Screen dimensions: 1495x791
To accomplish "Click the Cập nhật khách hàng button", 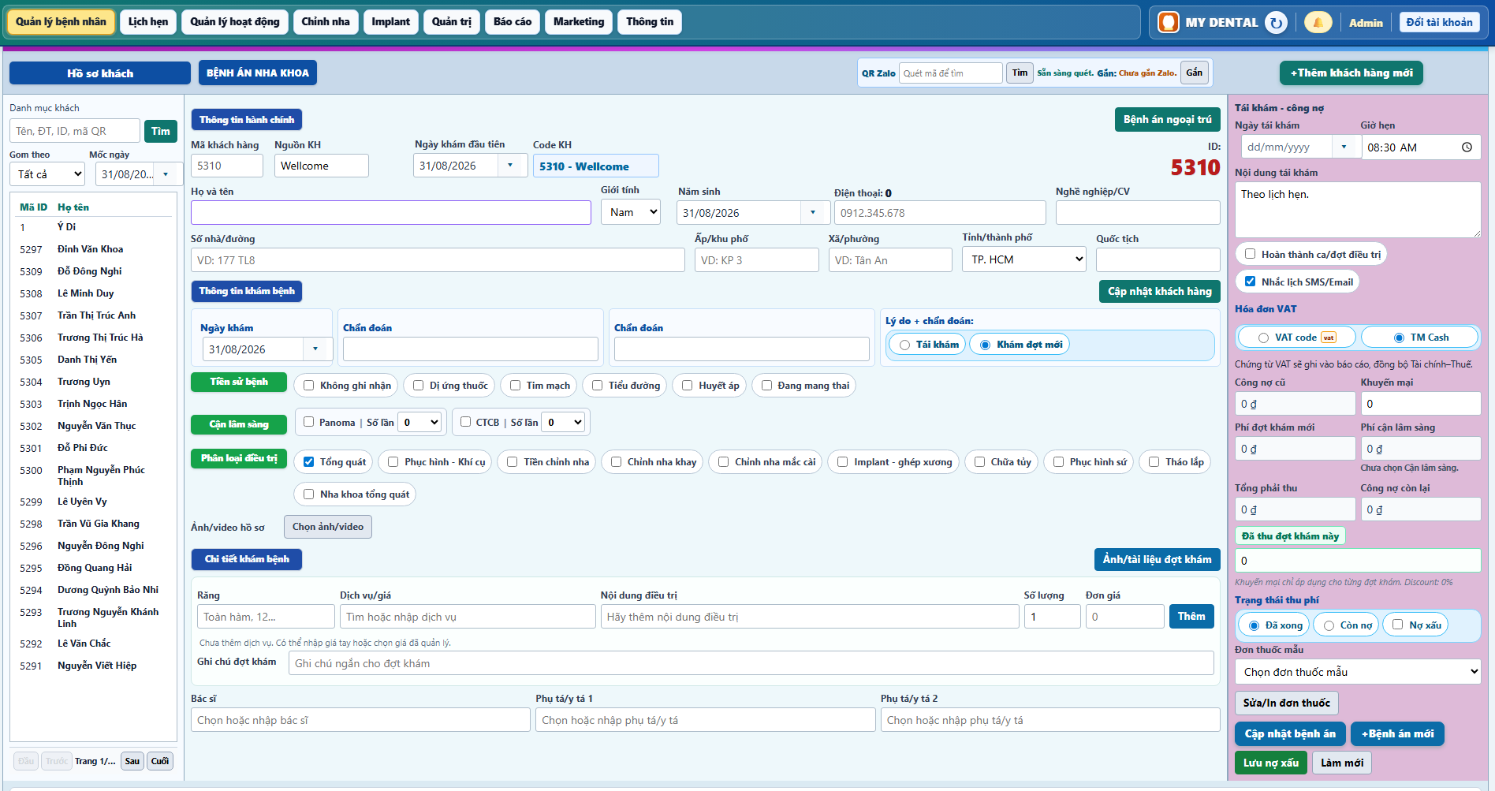I will point(1160,291).
